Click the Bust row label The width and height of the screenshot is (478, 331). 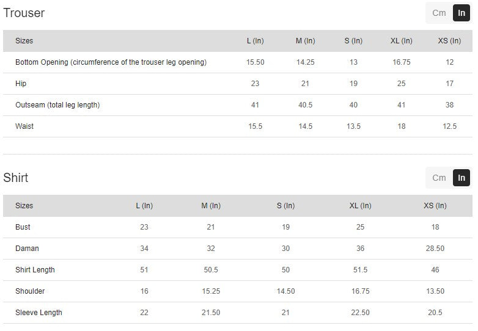coord(23,227)
